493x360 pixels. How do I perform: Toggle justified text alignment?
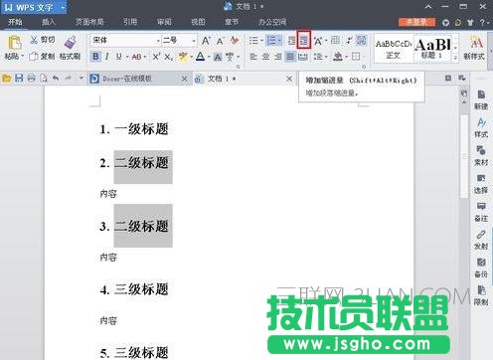290,57
